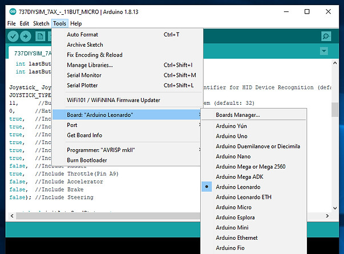
Task: Choose Archive Sketch
Action: [127, 44]
